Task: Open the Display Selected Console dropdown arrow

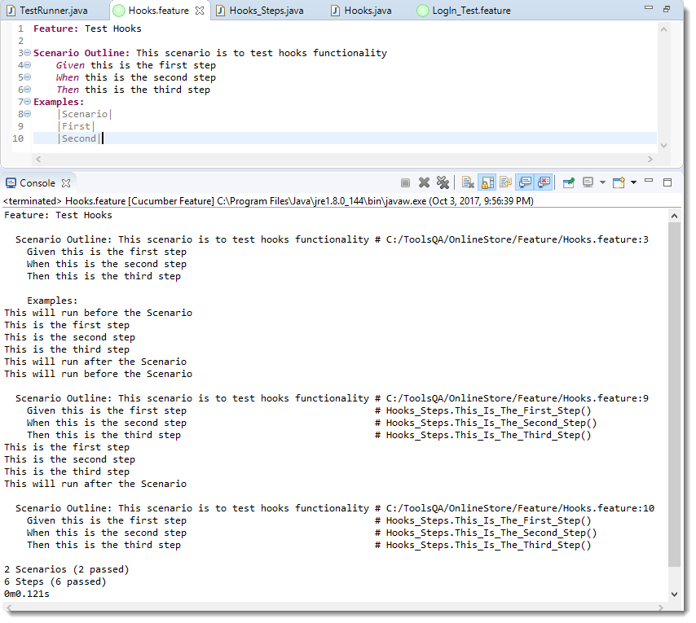Action: tap(601, 182)
